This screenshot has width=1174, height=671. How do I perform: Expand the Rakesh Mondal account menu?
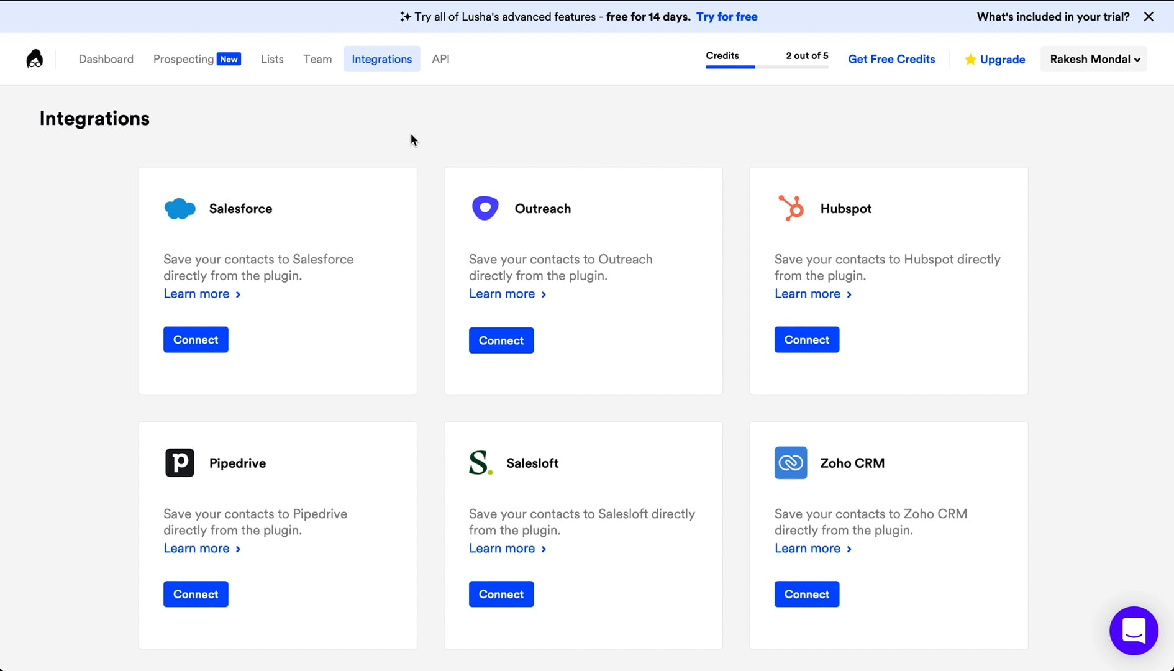(1094, 59)
